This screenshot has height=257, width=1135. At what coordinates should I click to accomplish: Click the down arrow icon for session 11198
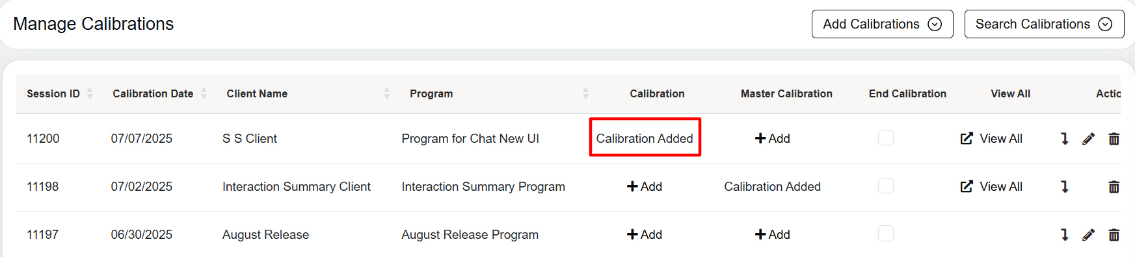pos(1065,187)
